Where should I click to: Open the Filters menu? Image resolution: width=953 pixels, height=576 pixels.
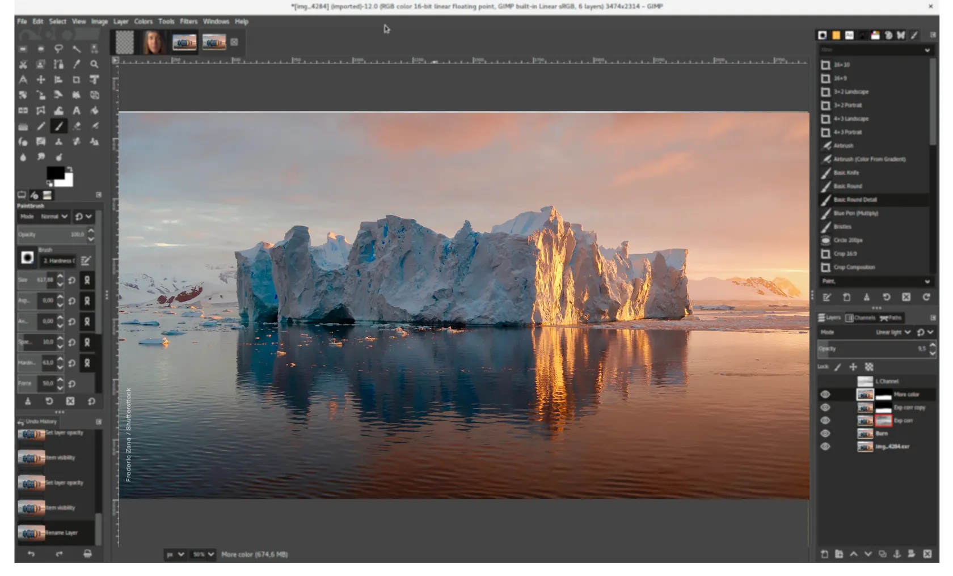click(x=188, y=22)
